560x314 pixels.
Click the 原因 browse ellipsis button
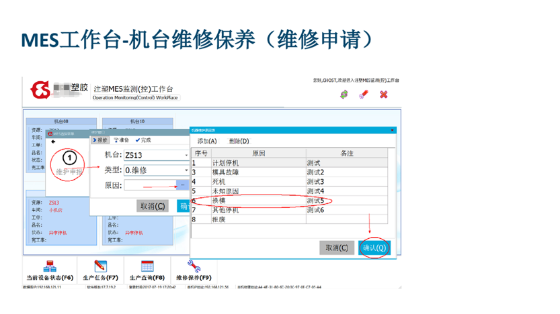pos(183,185)
